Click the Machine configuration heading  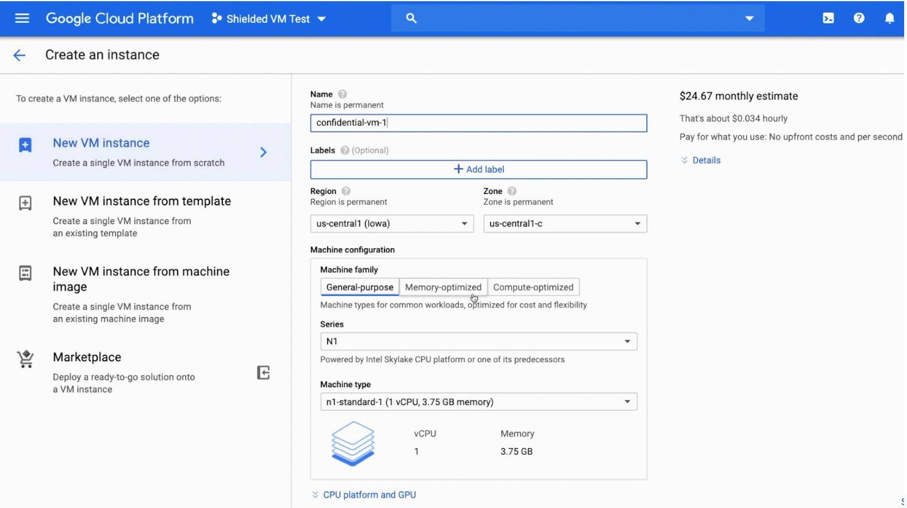[x=352, y=250]
